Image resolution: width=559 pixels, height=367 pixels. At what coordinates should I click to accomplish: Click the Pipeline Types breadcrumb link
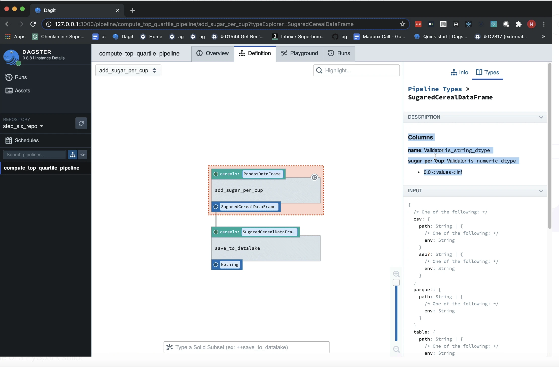pos(435,89)
